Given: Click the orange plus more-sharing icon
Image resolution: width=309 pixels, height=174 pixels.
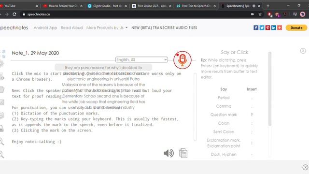Looking at the screenshot, I should (x=280, y=28).
